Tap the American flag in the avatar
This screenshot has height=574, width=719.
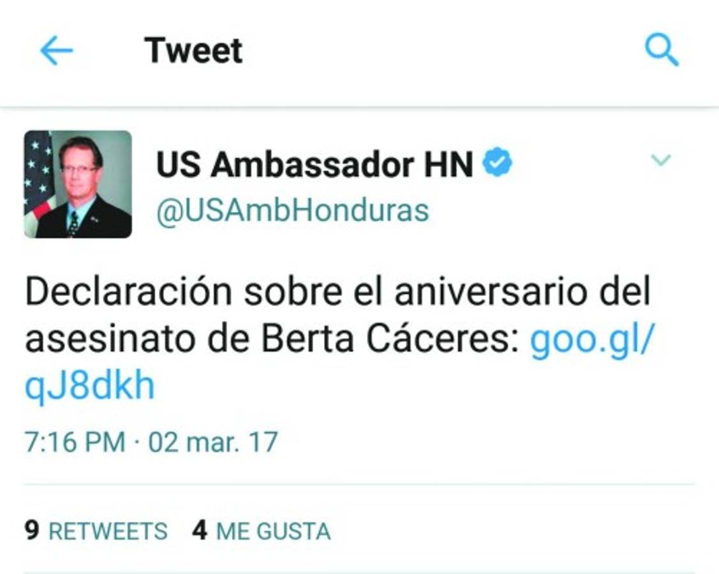(x=38, y=179)
